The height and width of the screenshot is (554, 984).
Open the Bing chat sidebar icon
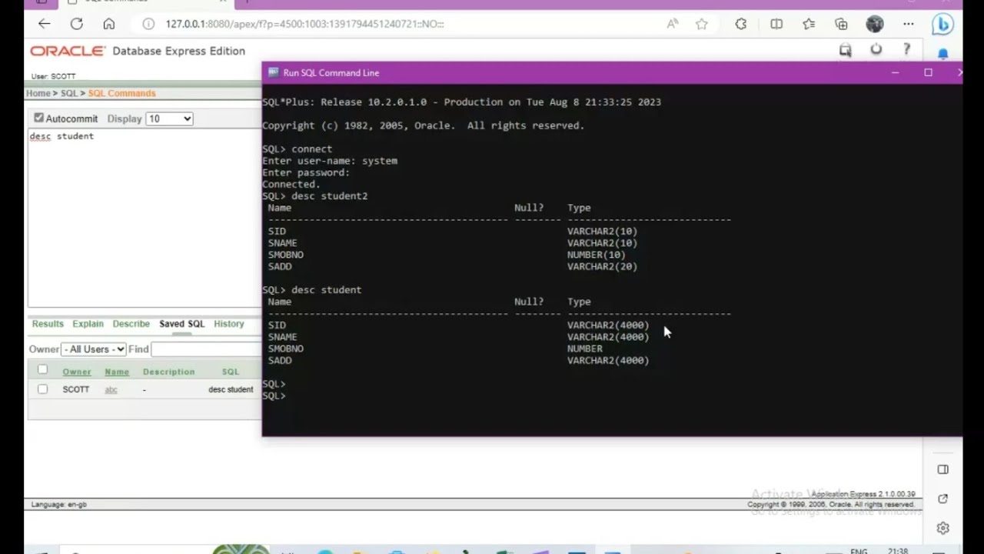pos(942,25)
